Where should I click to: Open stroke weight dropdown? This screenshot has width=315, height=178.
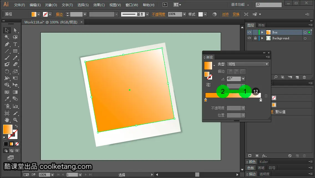[x=85, y=14]
